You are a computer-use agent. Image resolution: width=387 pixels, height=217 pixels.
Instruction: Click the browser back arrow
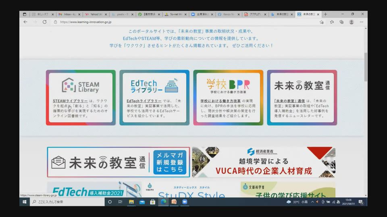[25, 22]
